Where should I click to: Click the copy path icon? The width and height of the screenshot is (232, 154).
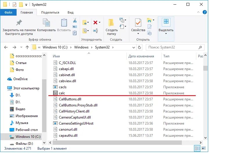point(75,27)
